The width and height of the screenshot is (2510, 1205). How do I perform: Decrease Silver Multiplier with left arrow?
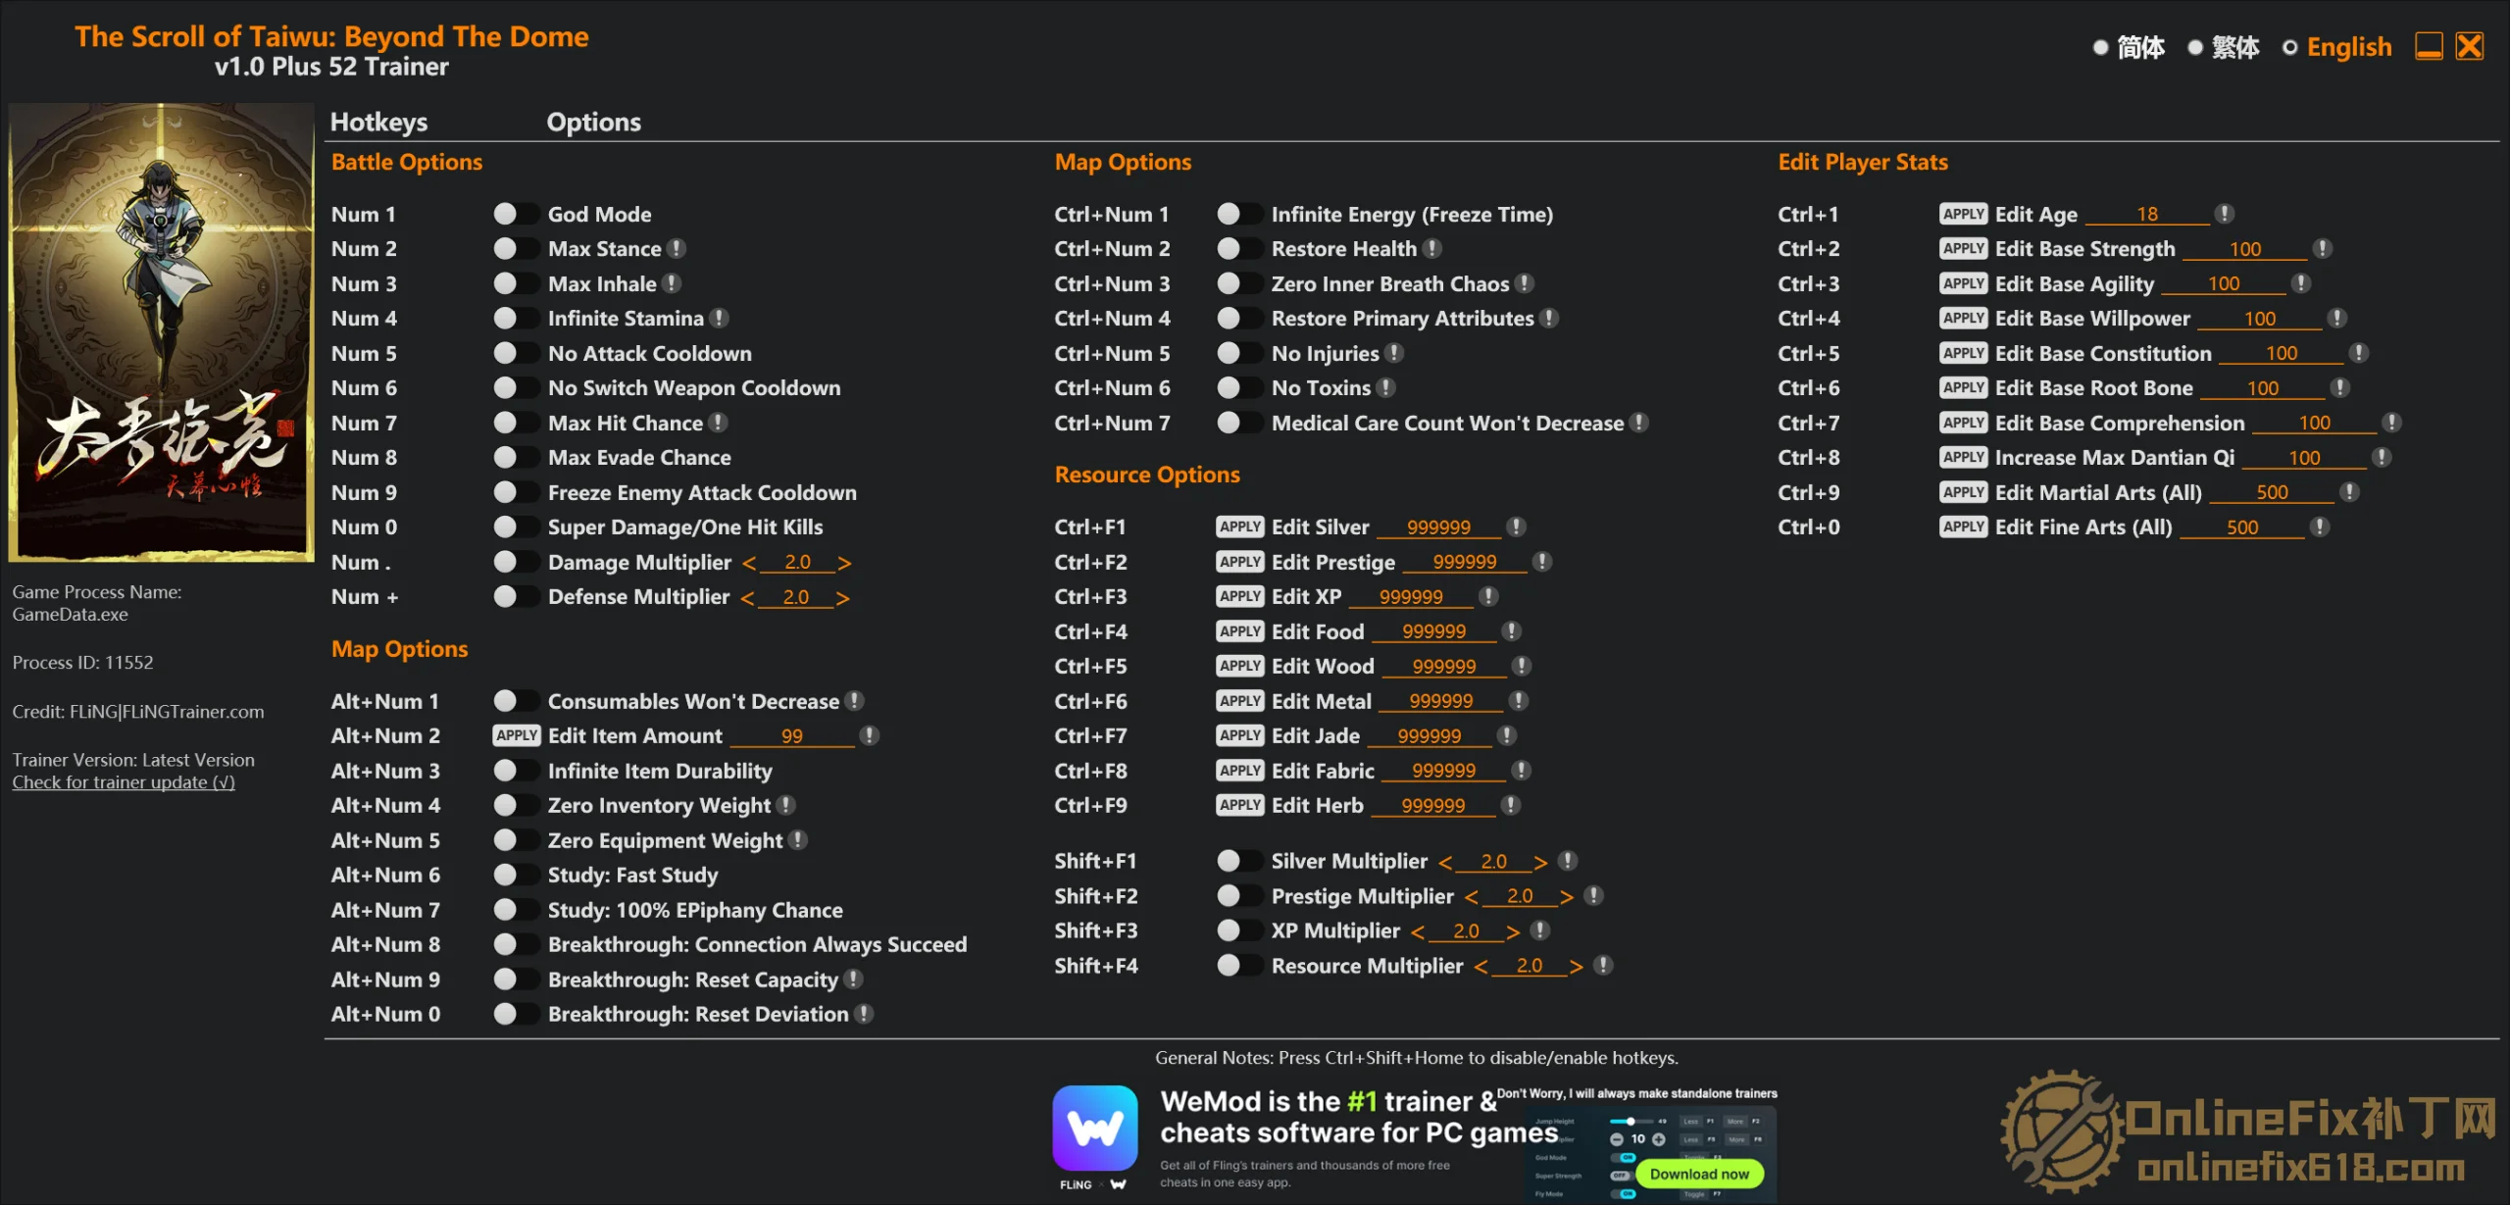pos(1445,862)
